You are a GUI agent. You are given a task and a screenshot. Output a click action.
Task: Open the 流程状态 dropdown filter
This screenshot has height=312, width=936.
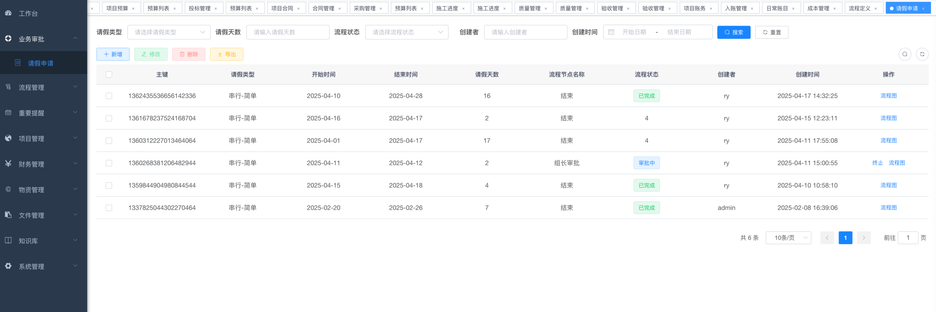coord(406,32)
